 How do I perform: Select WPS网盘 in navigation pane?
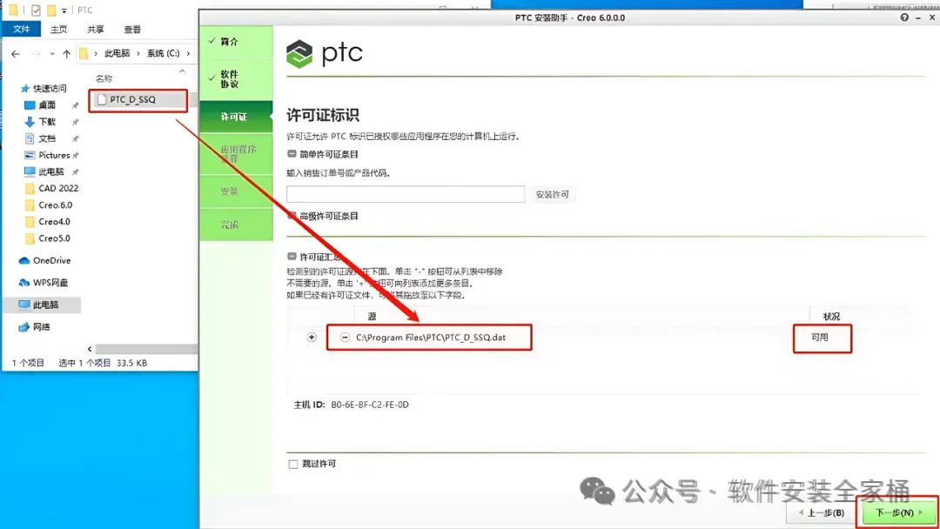click(x=44, y=283)
